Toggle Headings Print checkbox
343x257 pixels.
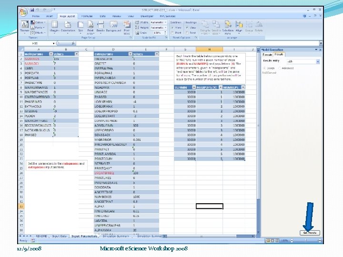(187, 33)
